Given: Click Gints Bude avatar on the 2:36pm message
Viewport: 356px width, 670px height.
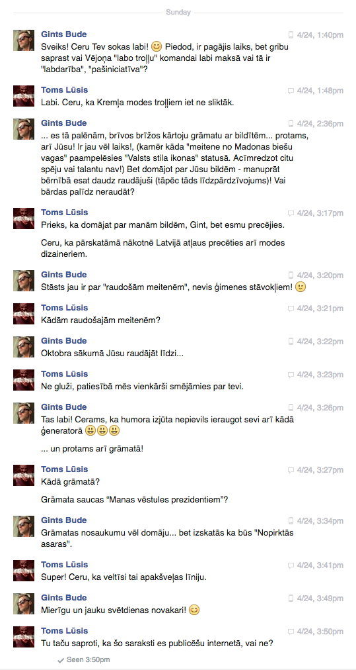Looking at the screenshot, I should coord(24,129).
